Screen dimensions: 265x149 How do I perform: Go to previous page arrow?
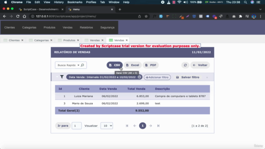135,126
